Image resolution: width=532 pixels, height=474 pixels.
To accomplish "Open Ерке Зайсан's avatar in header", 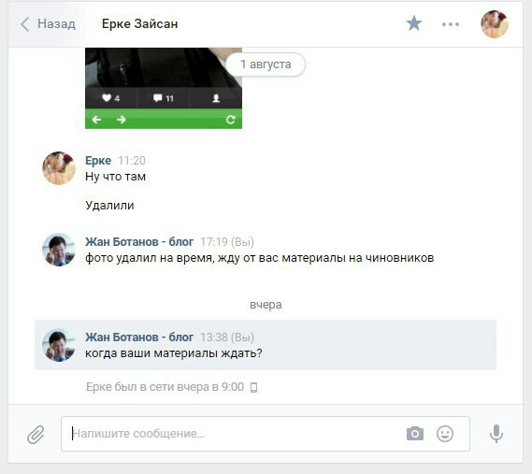I will point(495,24).
